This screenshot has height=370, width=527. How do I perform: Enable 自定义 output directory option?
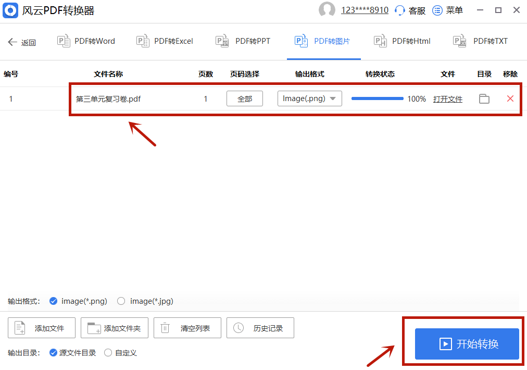click(x=109, y=353)
